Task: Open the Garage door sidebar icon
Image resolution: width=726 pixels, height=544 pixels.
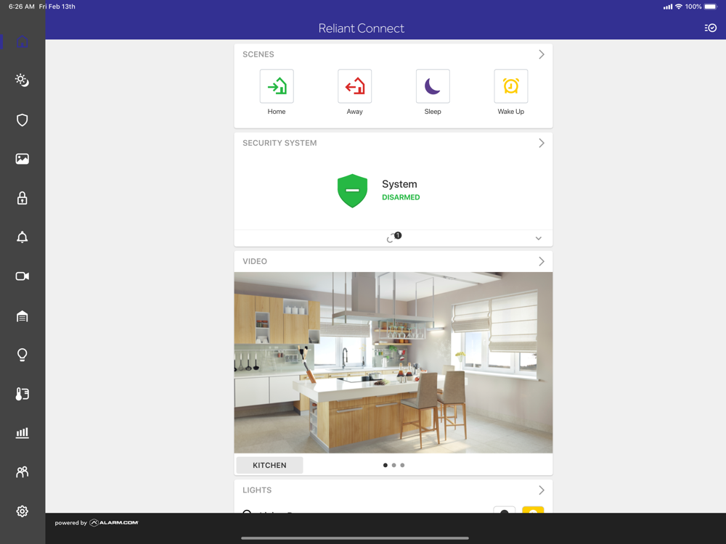Action: point(23,316)
